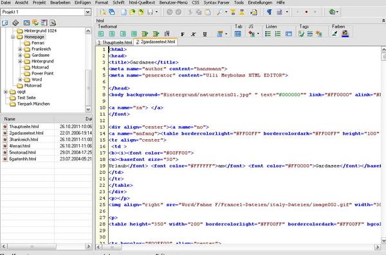The height and width of the screenshot is (255, 386).
Task: Open the Datei menu
Action: (x=5, y=3)
